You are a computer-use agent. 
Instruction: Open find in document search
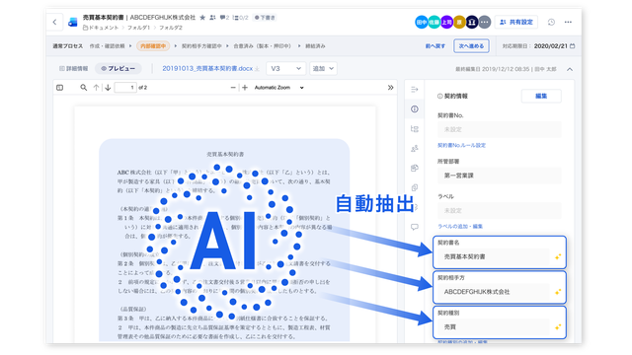coord(83,88)
